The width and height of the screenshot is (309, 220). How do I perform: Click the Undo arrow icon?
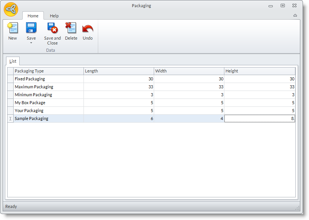pos(88,28)
